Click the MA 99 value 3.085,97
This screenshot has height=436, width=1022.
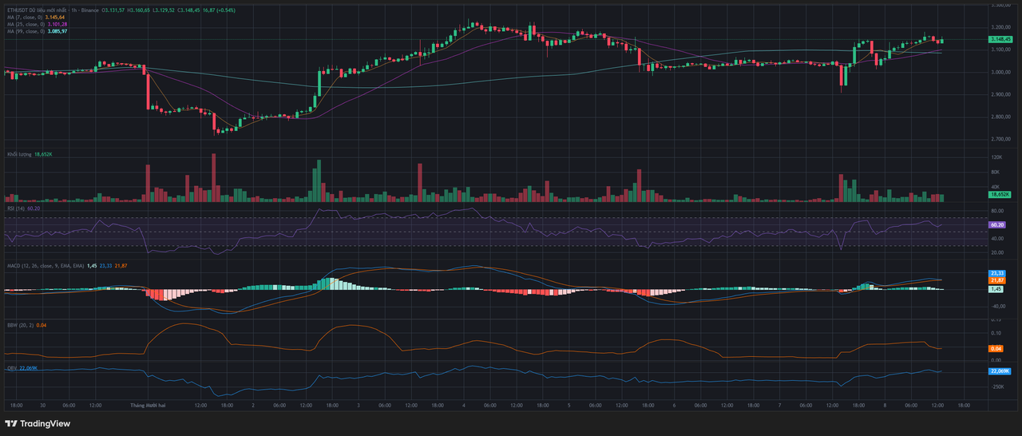(x=57, y=32)
